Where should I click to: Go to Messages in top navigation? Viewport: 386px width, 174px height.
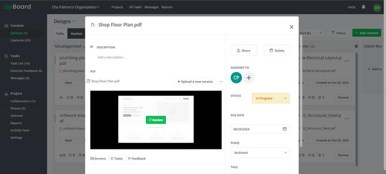point(152,7)
